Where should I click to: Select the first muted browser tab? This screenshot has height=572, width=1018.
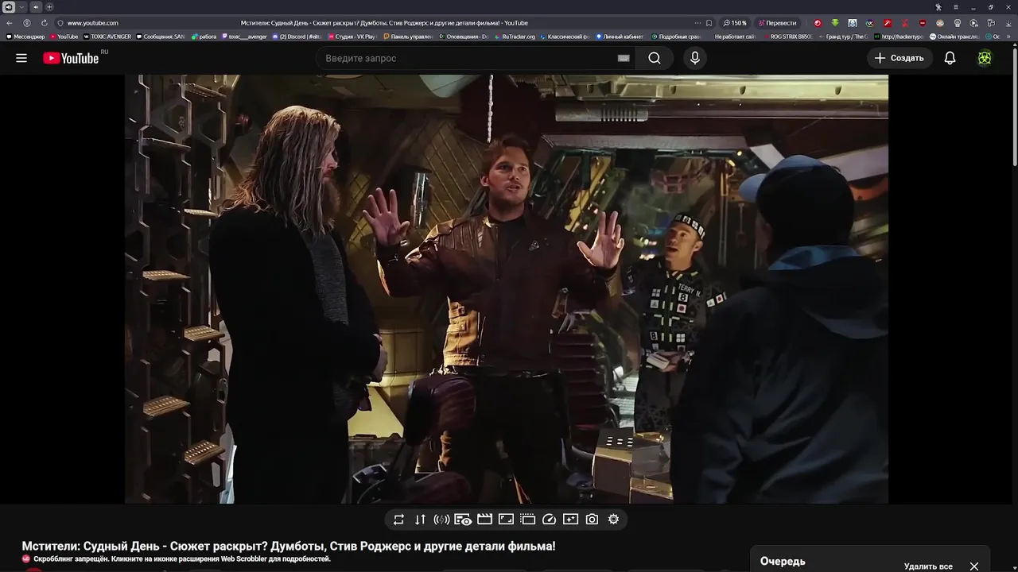coord(9,7)
